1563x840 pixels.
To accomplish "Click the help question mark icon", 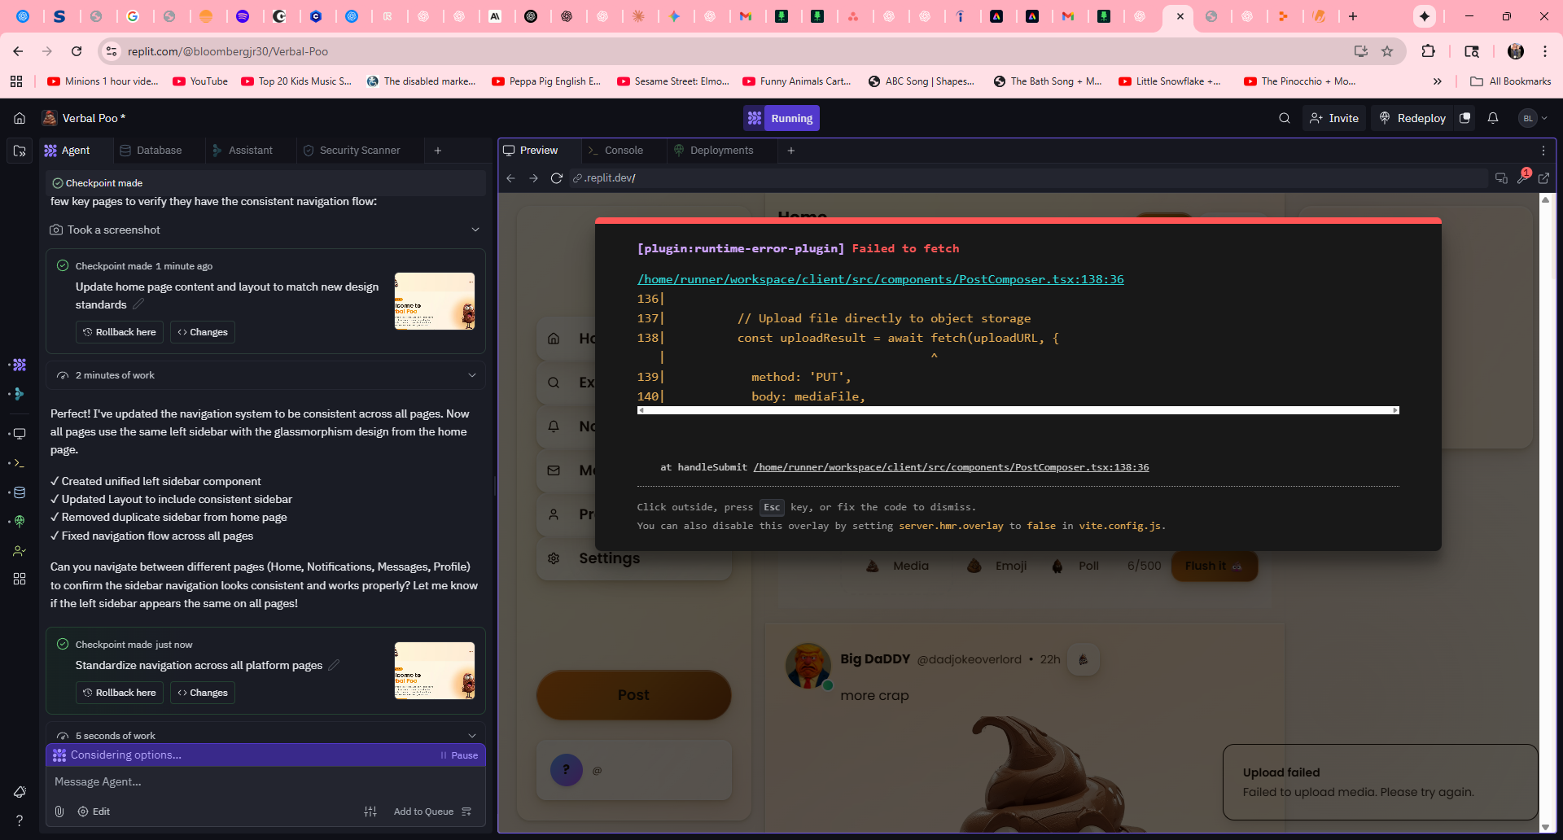I will tap(20, 820).
